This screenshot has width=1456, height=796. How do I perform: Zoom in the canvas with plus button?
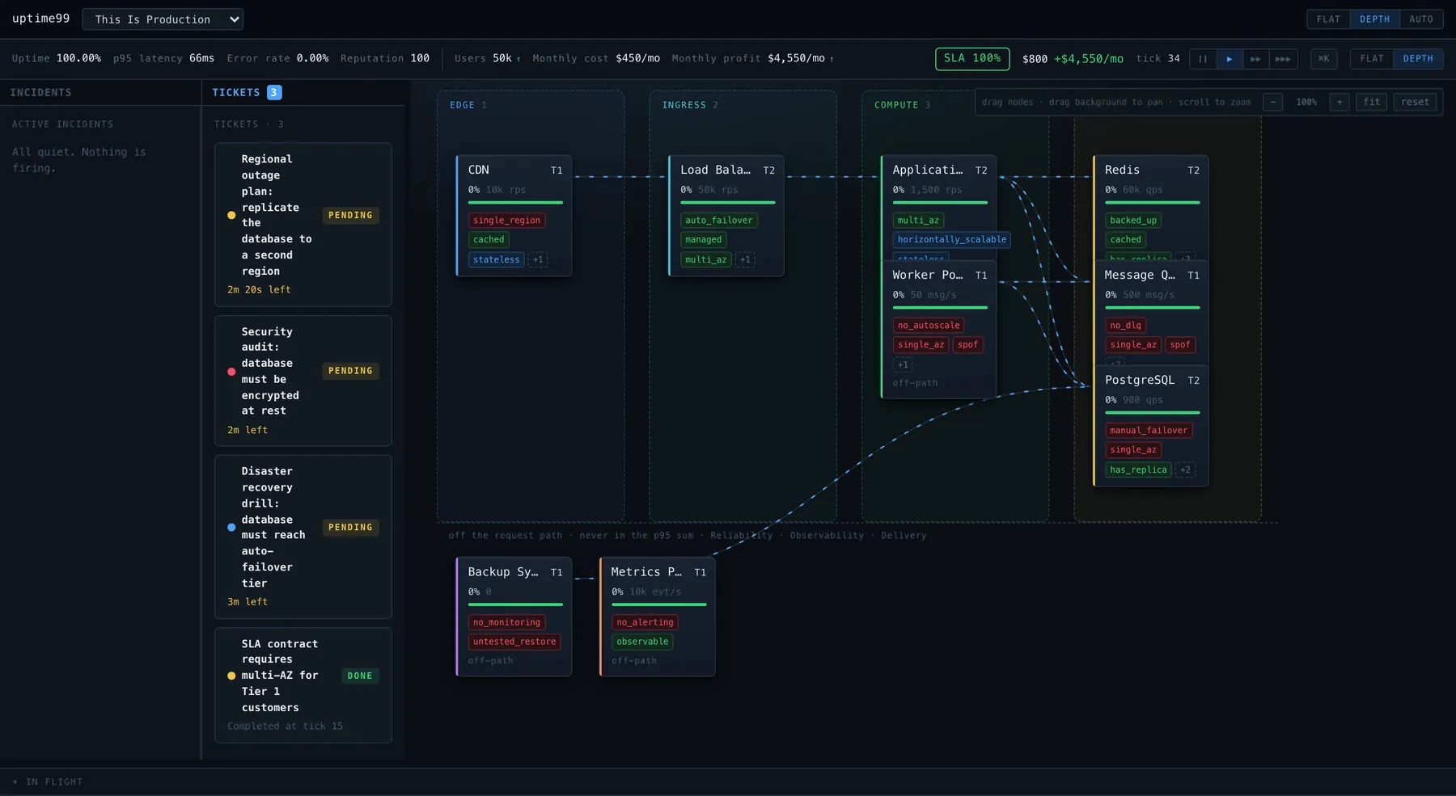pos(1340,102)
